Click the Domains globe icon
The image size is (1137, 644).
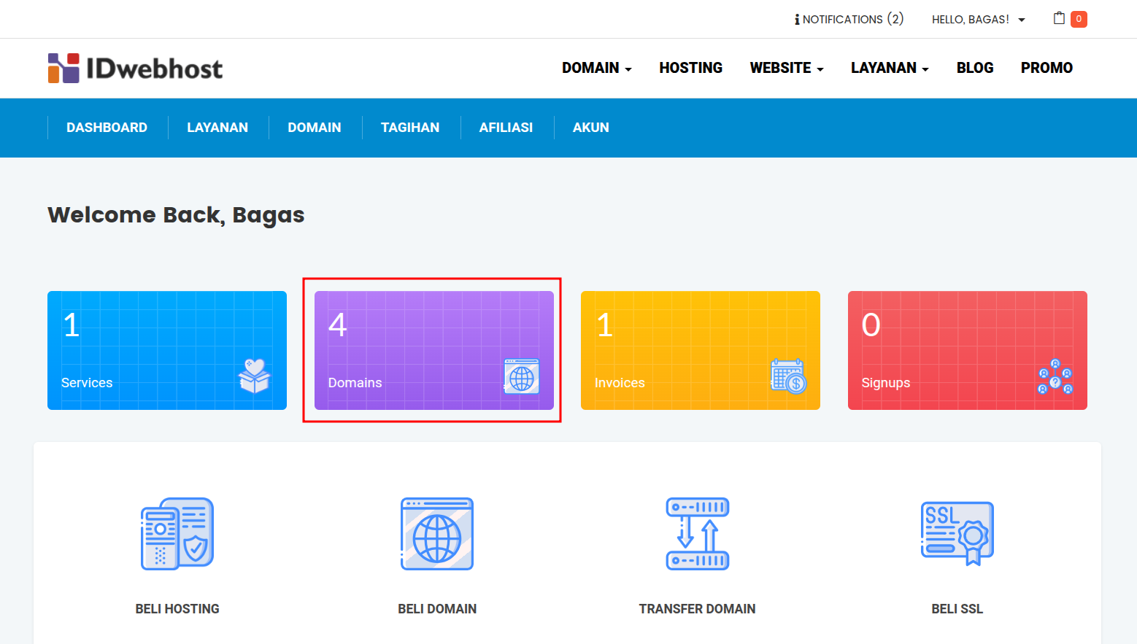pyautogui.click(x=521, y=376)
